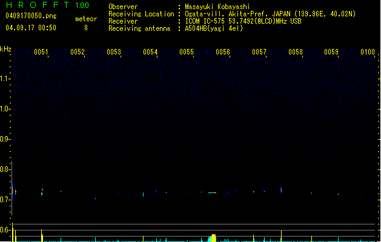The width and height of the screenshot is (381, 242).
Task: Click the 0.9 kHz axis label
Action: click(5, 139)
